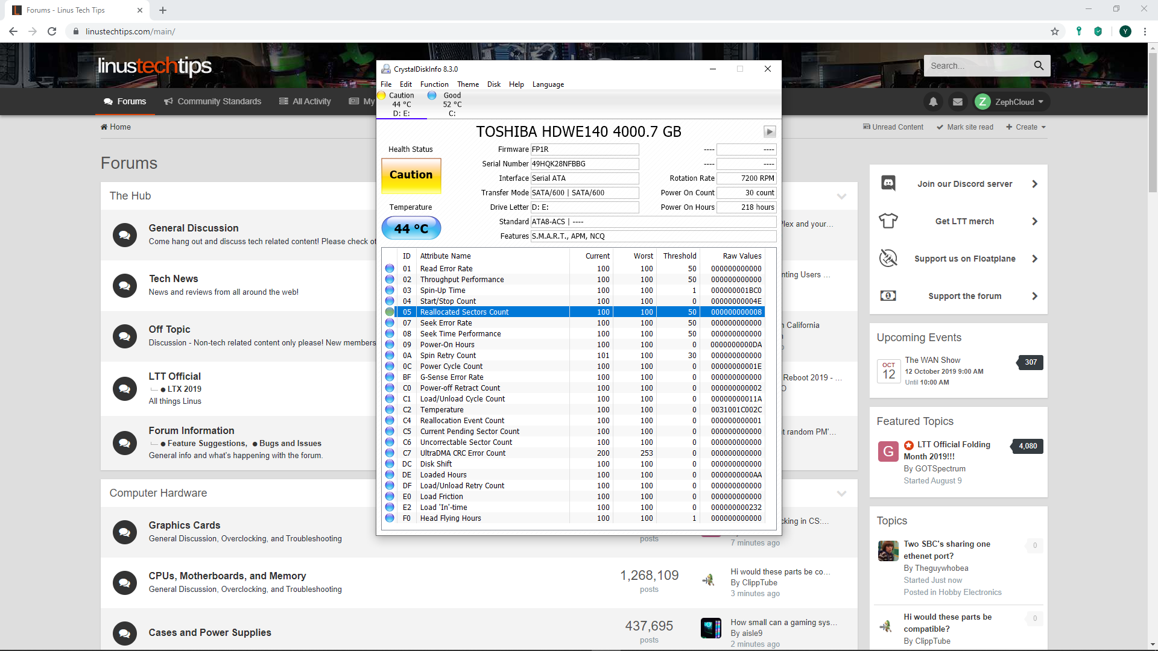Click the Floatplane icon in the sidebar

[888, 258]
